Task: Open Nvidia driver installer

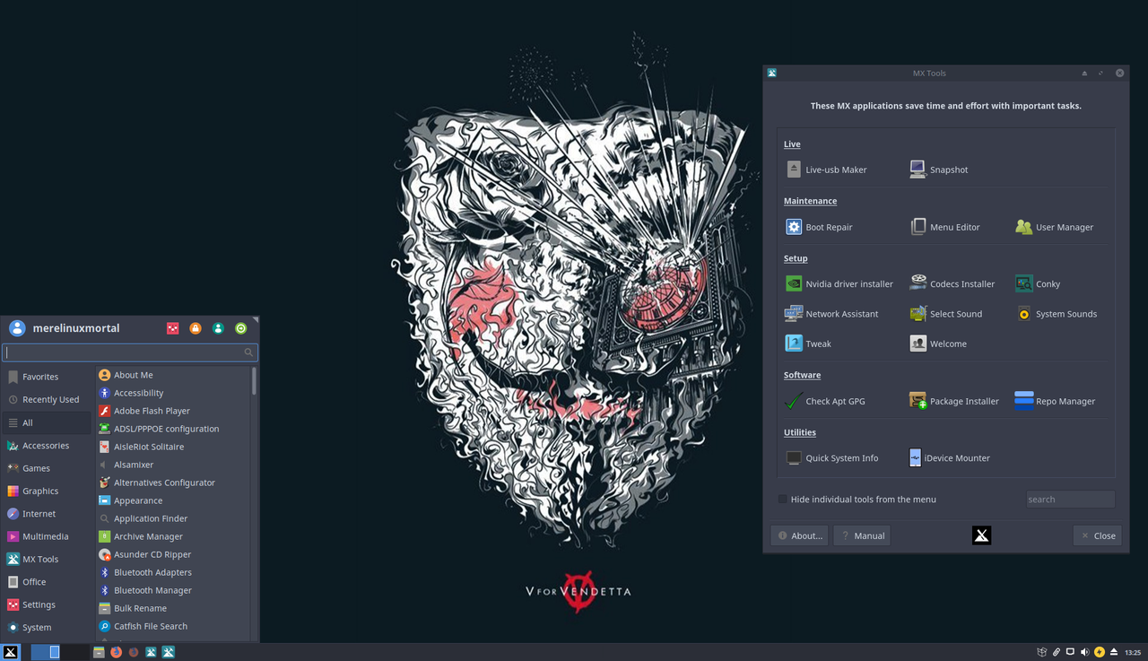Action: [x=848, y=283]
